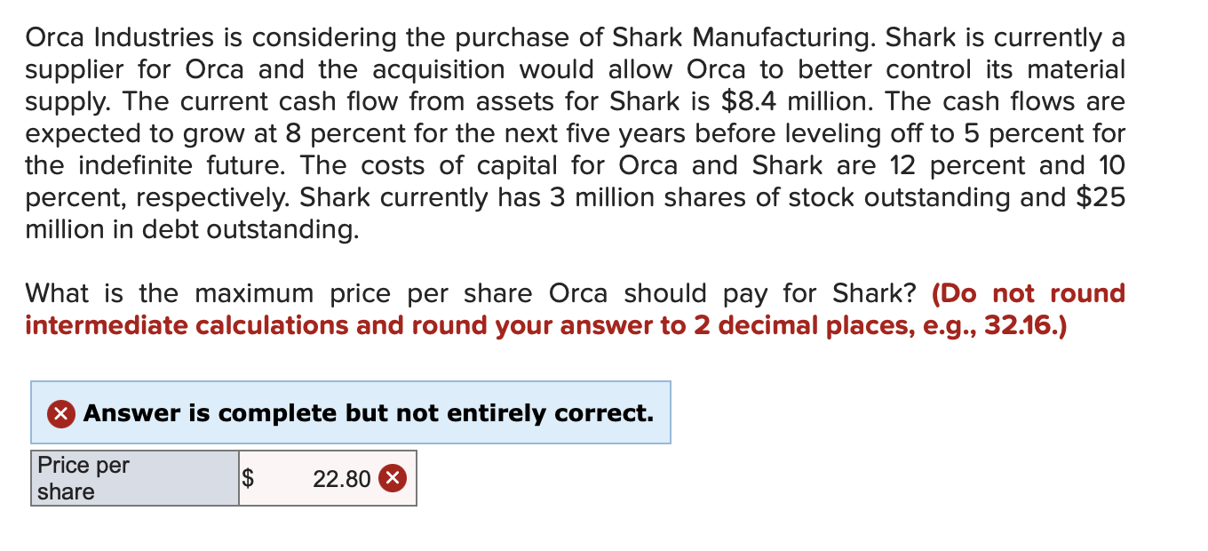
Task: Click the answer table border outline
Action: pyautogui.click(x=222, y=453)
